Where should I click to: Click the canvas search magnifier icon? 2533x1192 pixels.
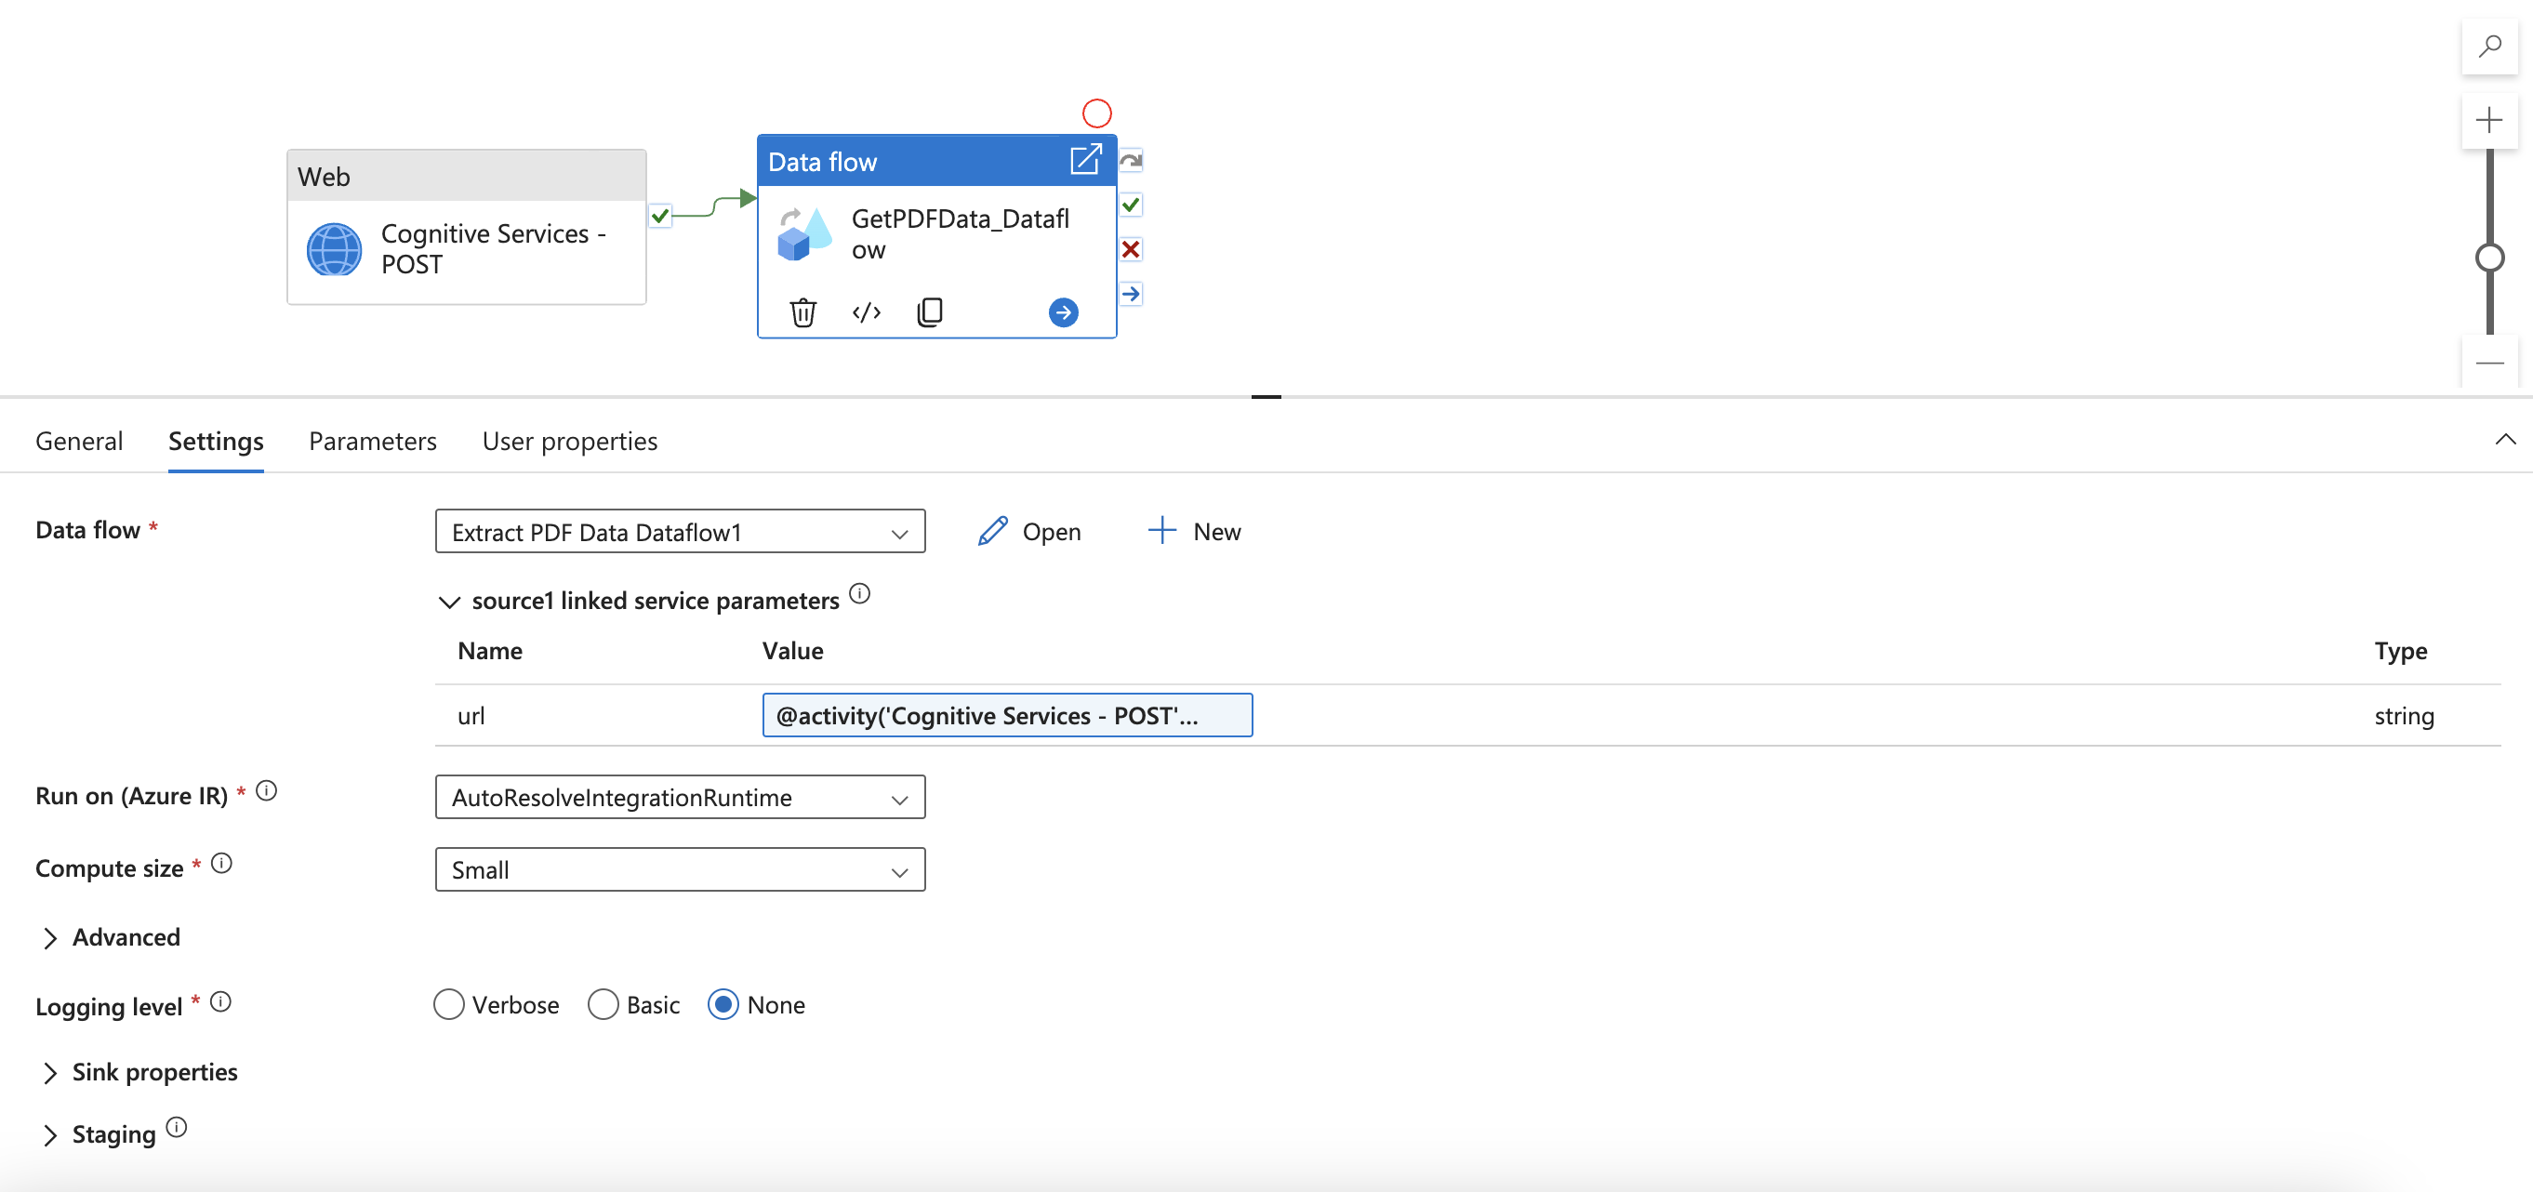(2488, 46)
